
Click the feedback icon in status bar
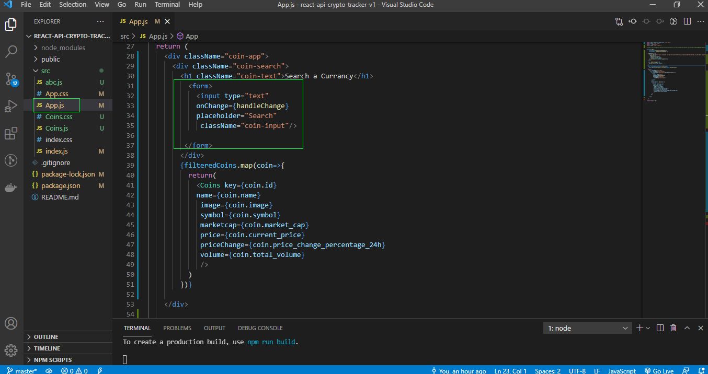click(x=685, y=370)
